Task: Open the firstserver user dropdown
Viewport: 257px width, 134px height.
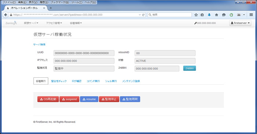Action: (240, 23)
